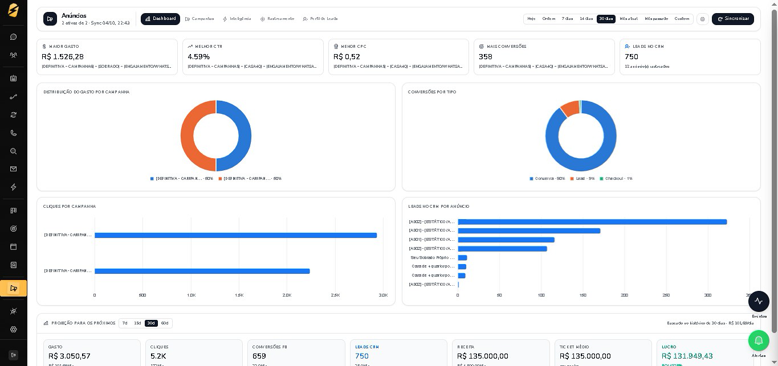Open the calendar icon in sidebar
This screenshot has height=366, width=778.
point(13,79)
